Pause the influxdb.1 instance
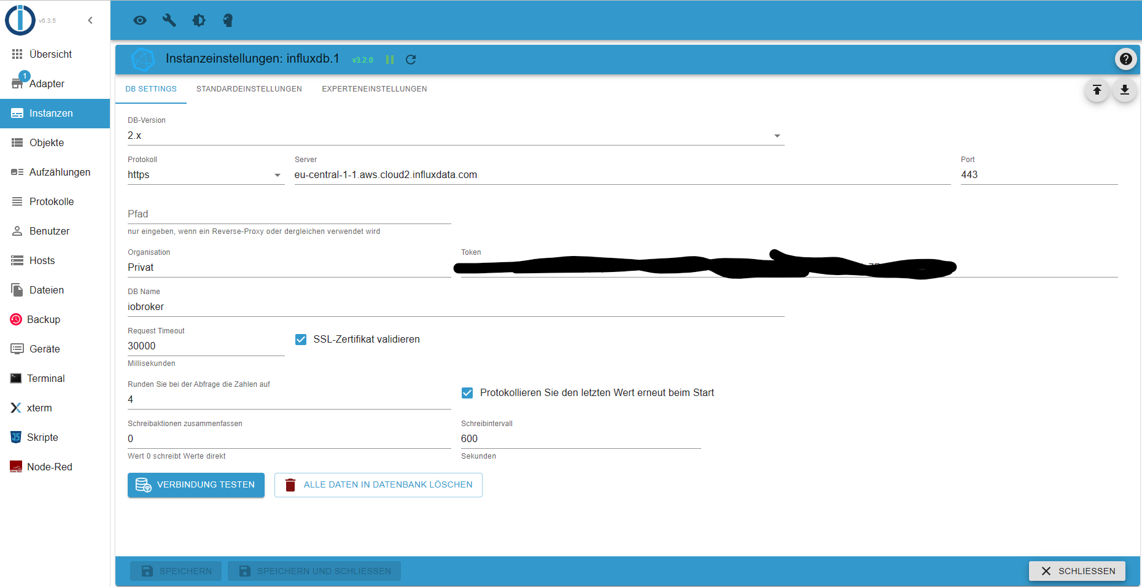 click(390, 60)
